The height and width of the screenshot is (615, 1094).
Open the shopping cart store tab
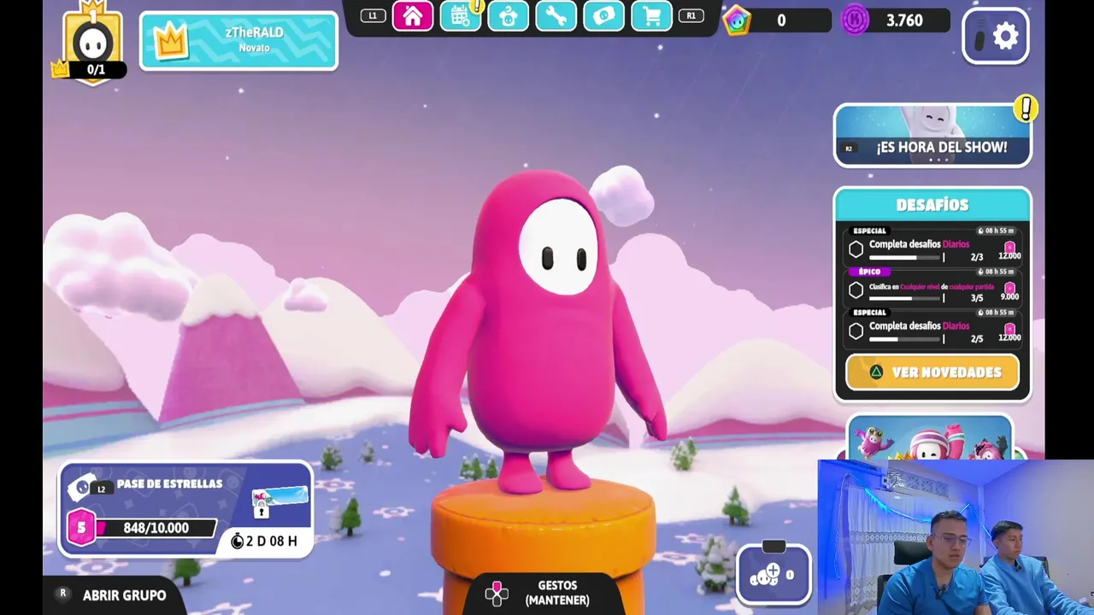pyautogui.click(x=651, y=16)
